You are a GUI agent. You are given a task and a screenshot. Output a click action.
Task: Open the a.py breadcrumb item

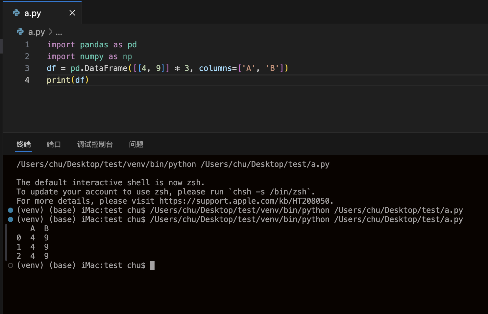click(x=36, y=32)
